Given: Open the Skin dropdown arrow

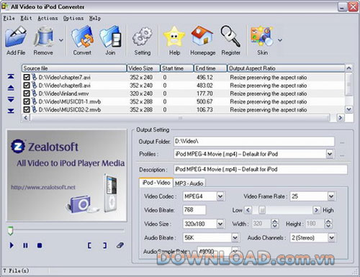Looking at the screenshot, I should [x=280, y=40].
